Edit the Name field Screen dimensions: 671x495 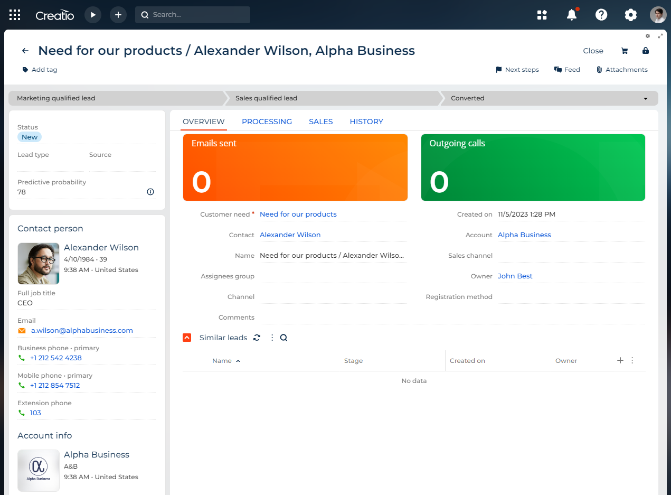click(333, 256)
